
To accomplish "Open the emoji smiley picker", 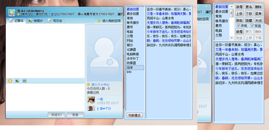I will click(10, 81).
